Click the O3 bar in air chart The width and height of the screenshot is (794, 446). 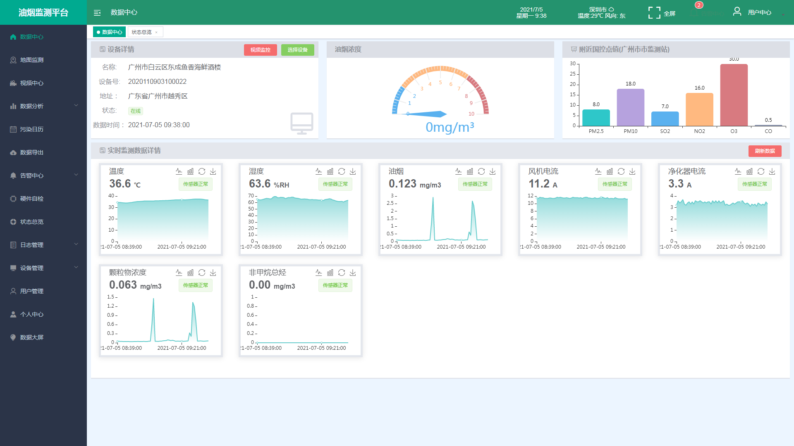pyautogui.click(x=734, y=95)
